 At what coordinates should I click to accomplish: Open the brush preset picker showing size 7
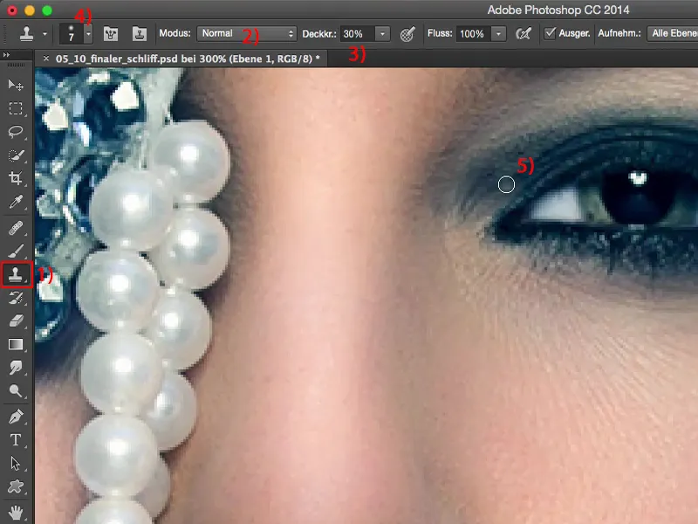click(72, 34)
